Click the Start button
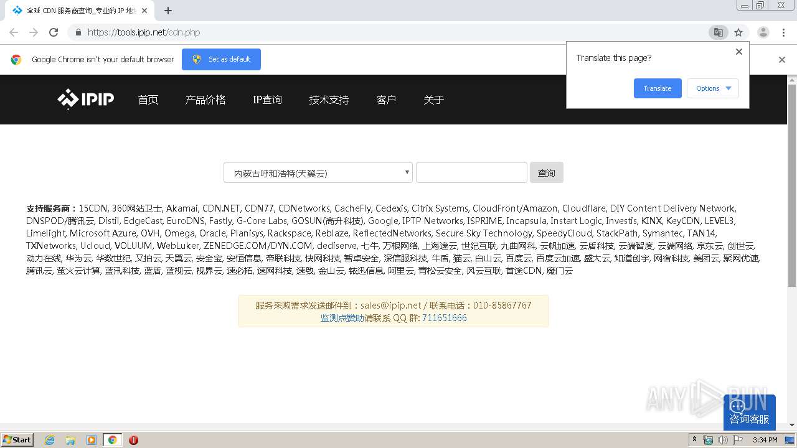Image resolution: width=797 pixels, height=448 pixels. click(17, 440)
